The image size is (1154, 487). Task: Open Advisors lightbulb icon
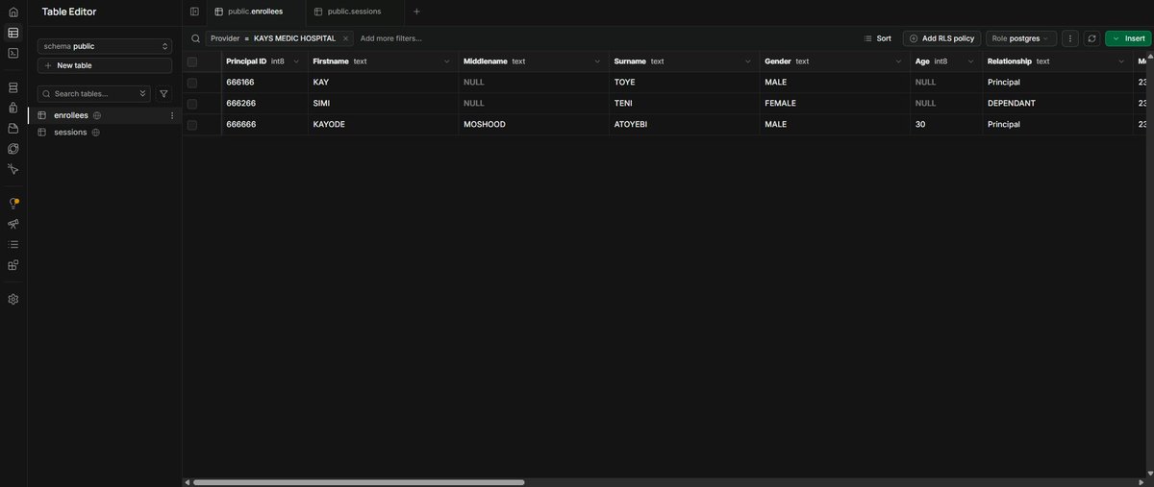pos(13,204)
